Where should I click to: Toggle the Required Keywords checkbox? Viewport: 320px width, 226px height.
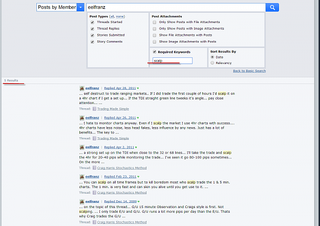pyautogui.click(x=155, y=52)
